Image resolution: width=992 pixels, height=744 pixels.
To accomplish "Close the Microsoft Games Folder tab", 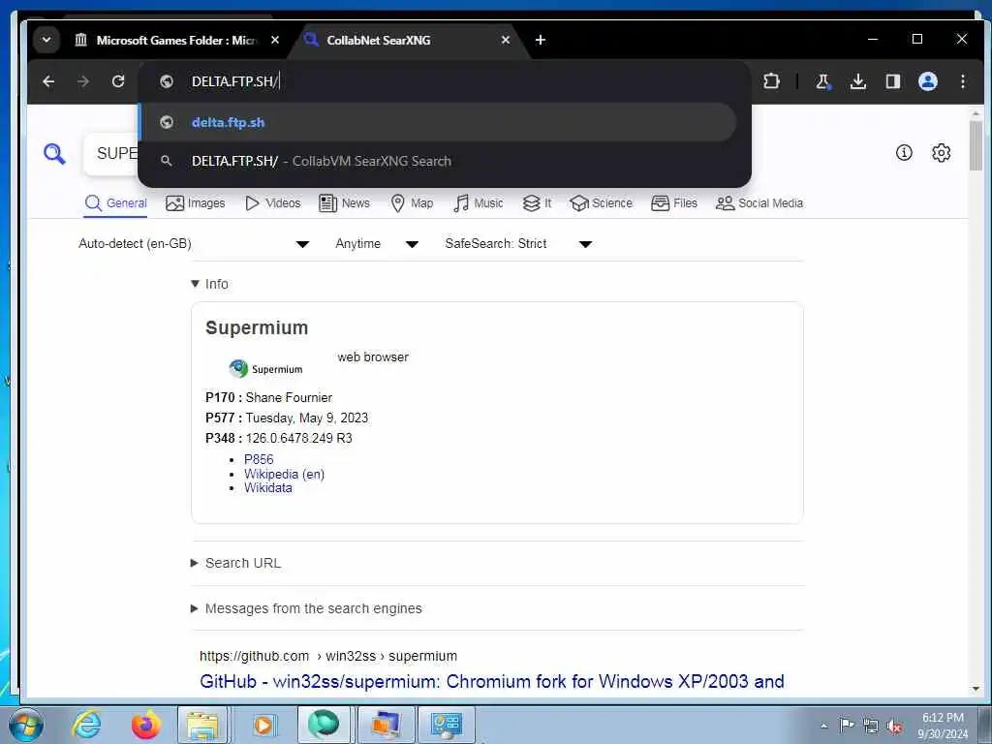I will click(x=275, y=40).
